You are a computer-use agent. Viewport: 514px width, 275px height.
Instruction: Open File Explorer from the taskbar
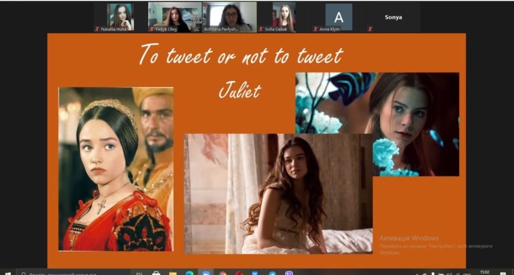click(173, 273)
